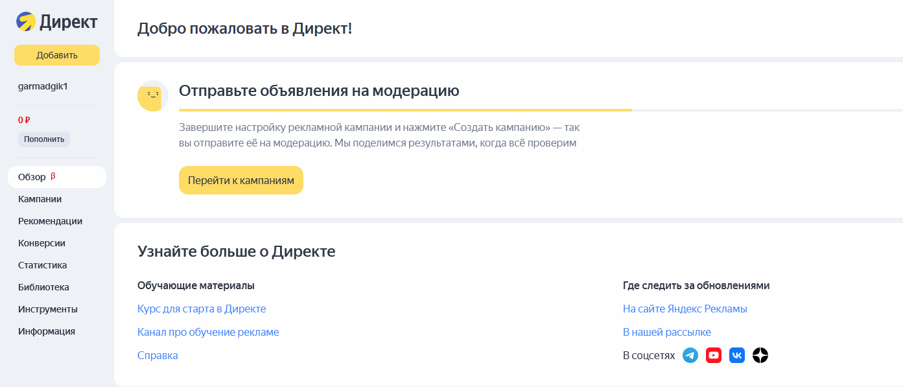Viewport: 903px width, 387px height.
Task: Click the Обучающие материалы label
Action: [x=196, y=286]
